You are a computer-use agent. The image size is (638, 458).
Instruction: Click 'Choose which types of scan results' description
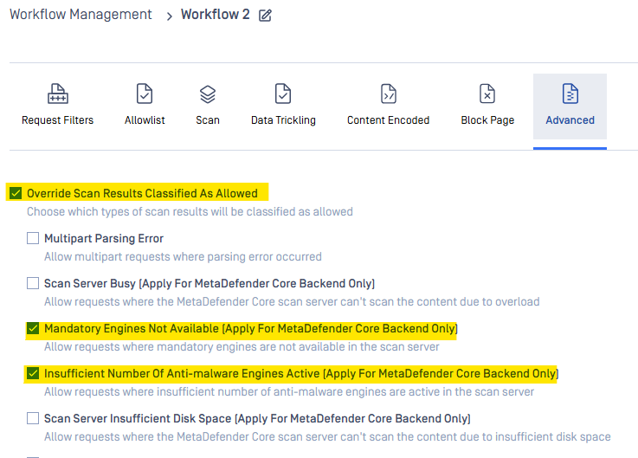[190, 212]
